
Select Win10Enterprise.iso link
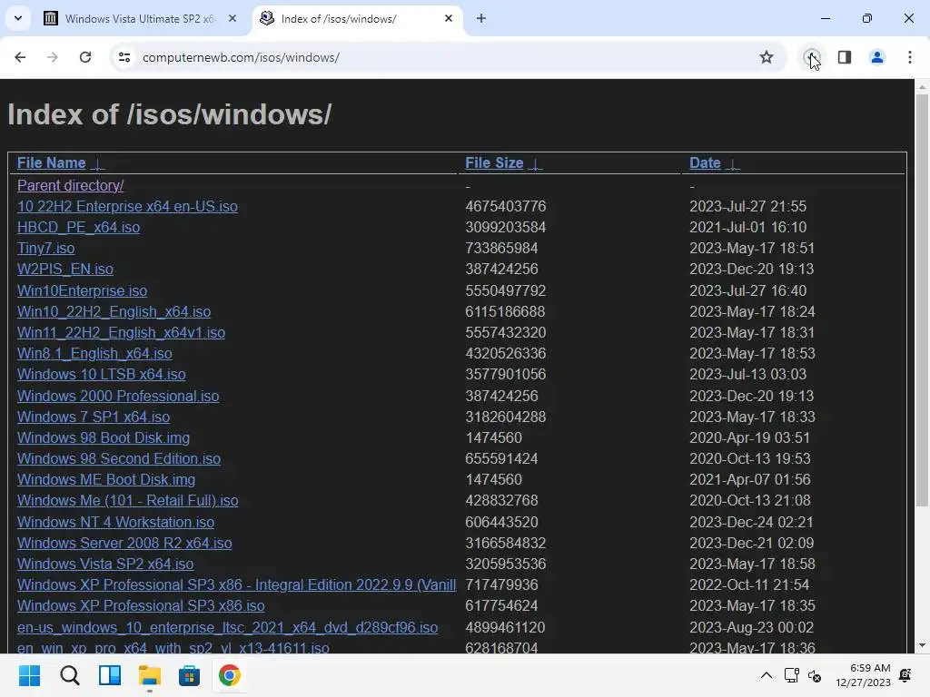tap(82, 290)
